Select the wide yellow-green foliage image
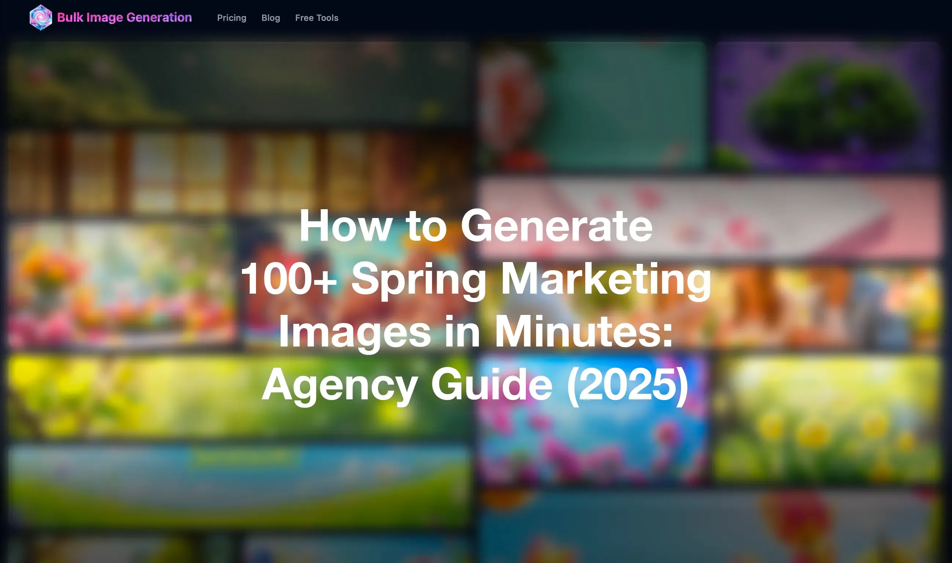952x563 pixels. [239, 396]
